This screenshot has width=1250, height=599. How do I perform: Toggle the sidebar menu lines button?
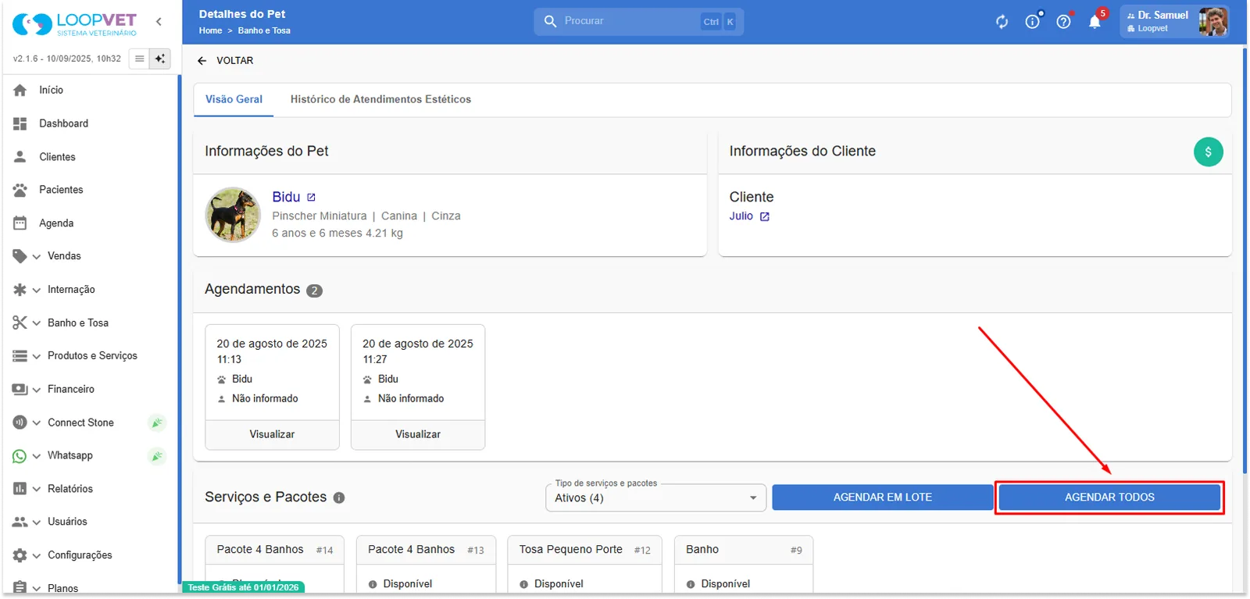pos(139,59)
